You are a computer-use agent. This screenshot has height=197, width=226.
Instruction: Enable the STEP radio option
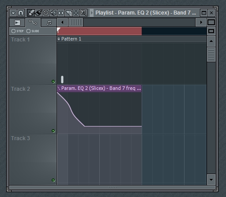(x=18, y=31)
